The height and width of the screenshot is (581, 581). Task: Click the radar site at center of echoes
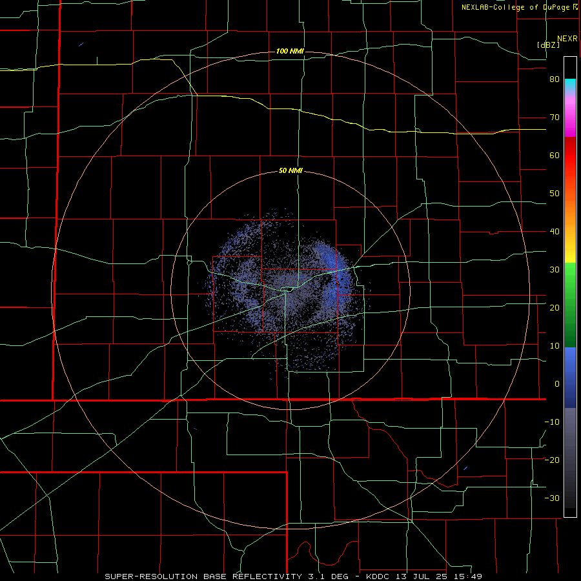click(x=290, y=289)
